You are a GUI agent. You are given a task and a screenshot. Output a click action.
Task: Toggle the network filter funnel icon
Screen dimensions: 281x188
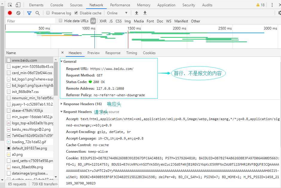tap(29, 13)
